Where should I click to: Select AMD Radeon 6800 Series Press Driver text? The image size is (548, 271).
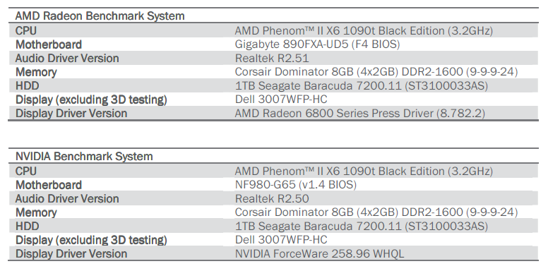click(x=360, y=114)
